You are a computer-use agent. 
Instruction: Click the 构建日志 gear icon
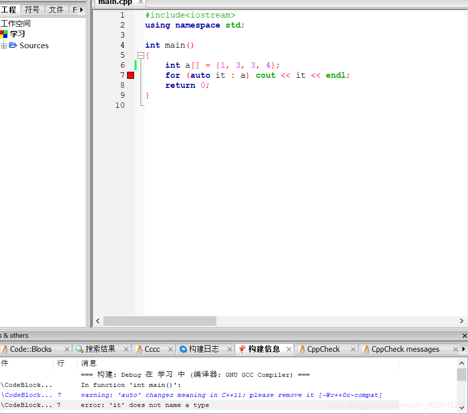(183, 349)
